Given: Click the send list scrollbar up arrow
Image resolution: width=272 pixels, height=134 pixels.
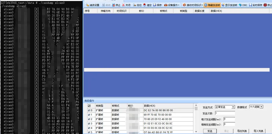Looking at the screenshot, I should (x=196, y=105).
